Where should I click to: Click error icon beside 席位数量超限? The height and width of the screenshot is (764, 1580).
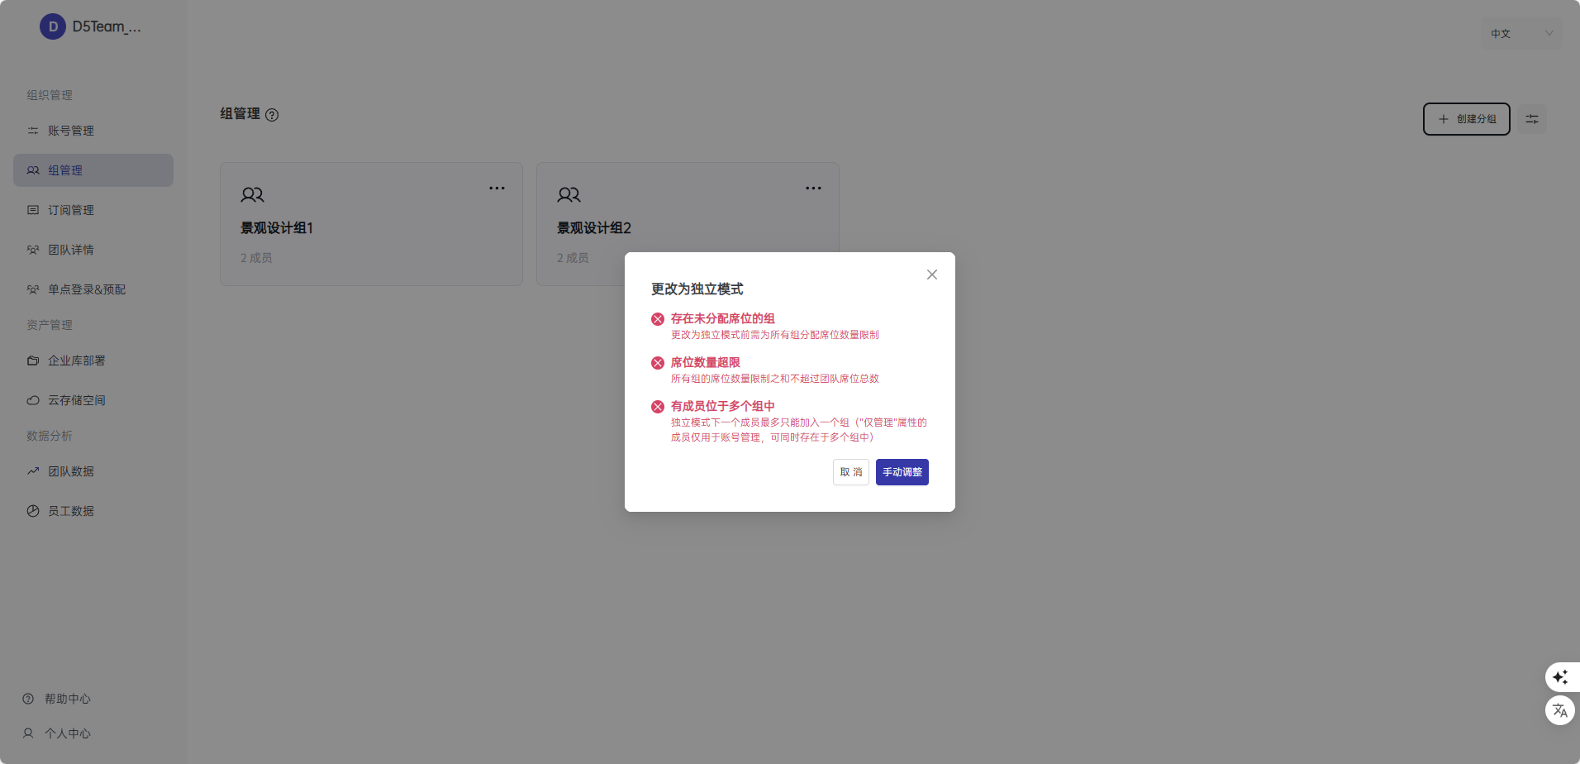(658, 363)
